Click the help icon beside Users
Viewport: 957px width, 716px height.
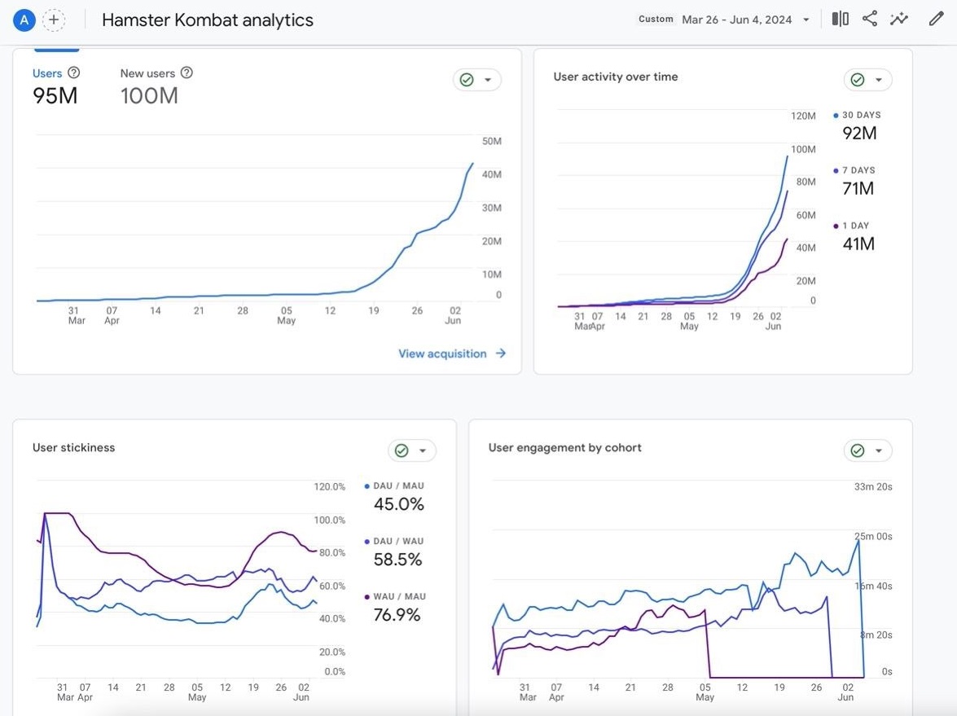74,73
